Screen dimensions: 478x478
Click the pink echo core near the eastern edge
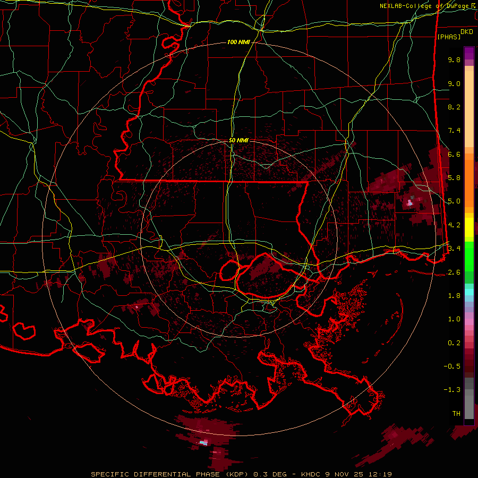pyautogui.click(x=409, y=202)
